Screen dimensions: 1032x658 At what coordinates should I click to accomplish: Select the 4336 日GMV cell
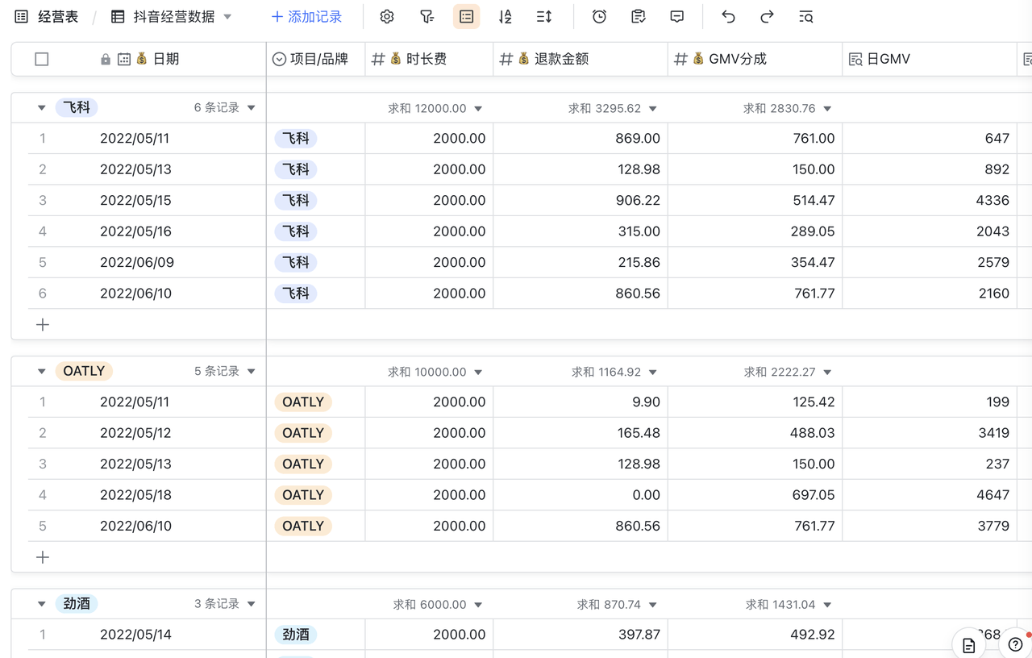point(930,200)
